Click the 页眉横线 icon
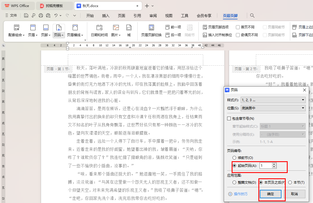The height and width of the screenshot is (203, 313). click(x=75, y=27)
